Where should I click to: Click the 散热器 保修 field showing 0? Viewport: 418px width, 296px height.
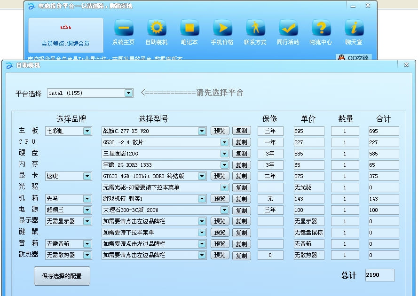tap(270, 255)
